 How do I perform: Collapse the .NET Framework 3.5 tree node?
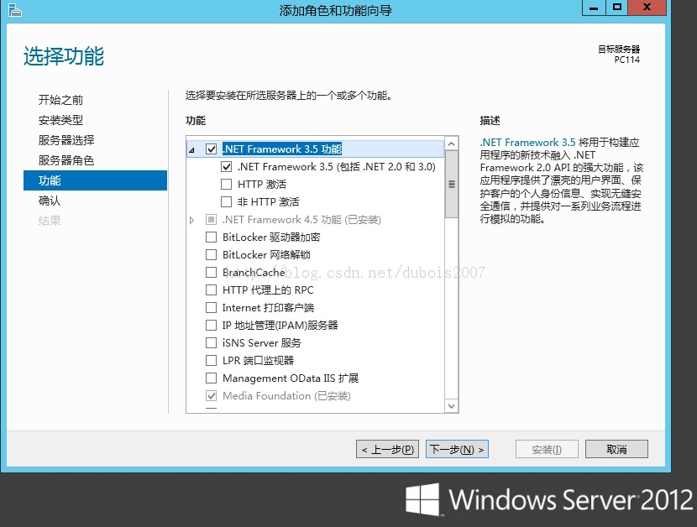pos(192,150)
